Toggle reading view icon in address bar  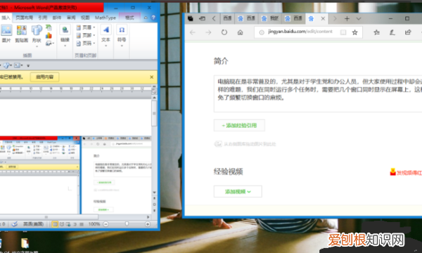click(343, 32)
